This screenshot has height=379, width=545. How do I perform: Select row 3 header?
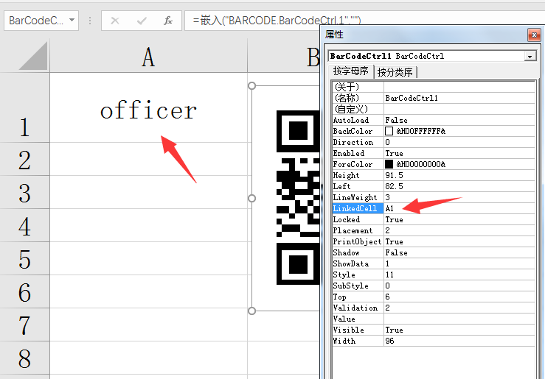point(24,192)
